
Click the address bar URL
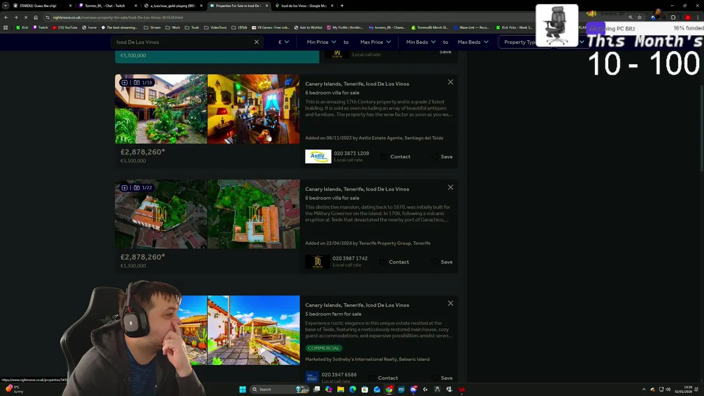pyautogui.click(x=118, y=17)
